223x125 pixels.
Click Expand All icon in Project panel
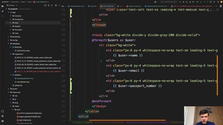point(48,6)
